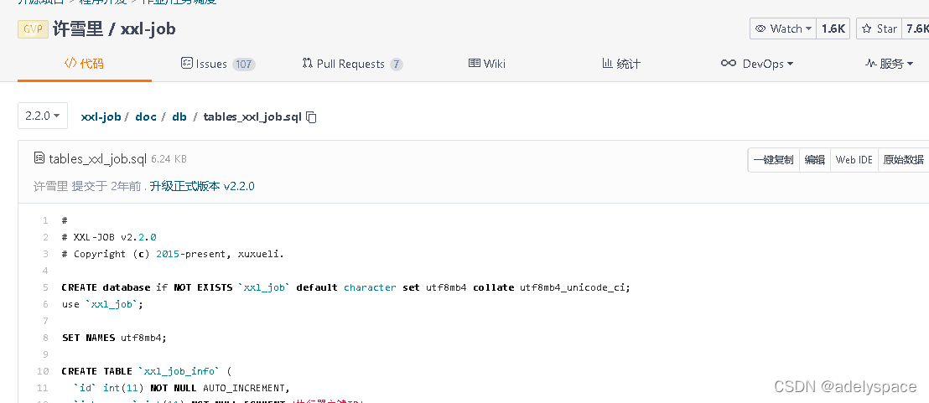Click committer name 许雪里 in the commit line
This screenshot has height=403, width=929.
pyautogui.click(x=51, y=186)
